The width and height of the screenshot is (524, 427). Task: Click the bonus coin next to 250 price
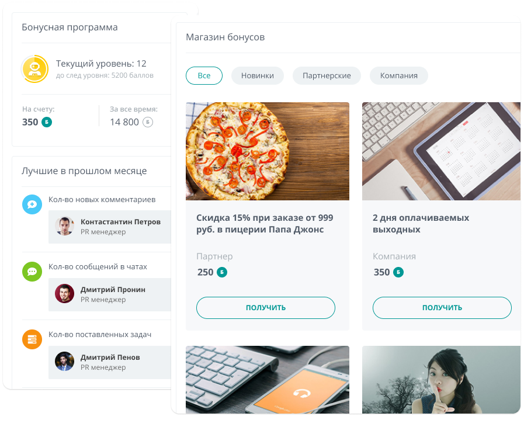point(222,272)
